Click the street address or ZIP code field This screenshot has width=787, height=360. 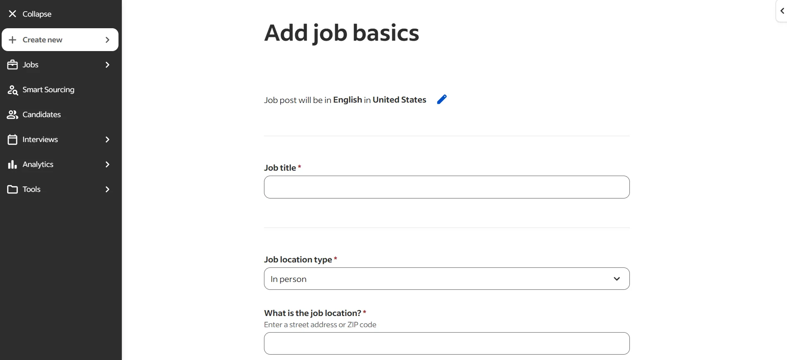[x=446, y=343]
